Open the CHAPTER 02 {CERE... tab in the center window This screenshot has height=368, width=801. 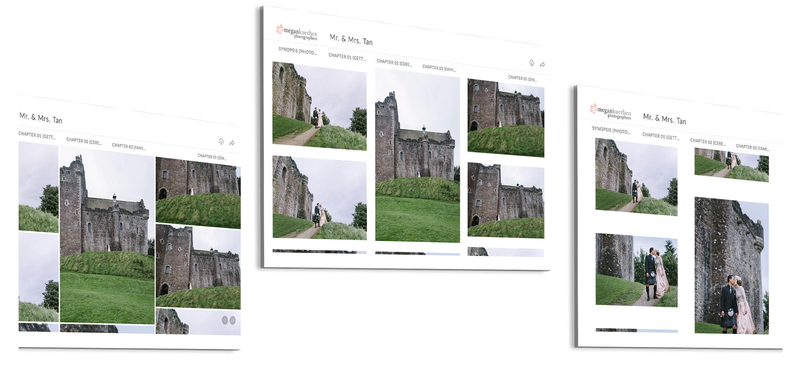click(x=394, y=63)
